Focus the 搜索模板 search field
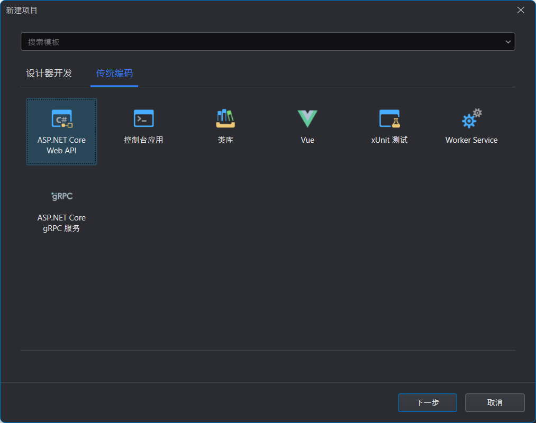 [268, 42]
